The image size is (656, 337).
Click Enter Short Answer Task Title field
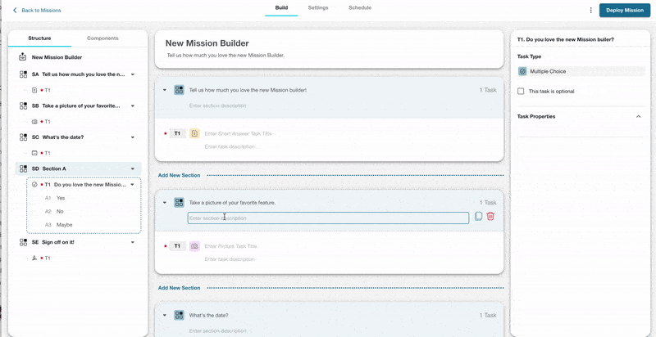pos(238,134)
